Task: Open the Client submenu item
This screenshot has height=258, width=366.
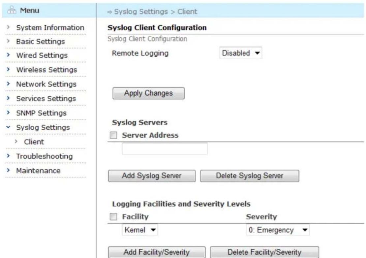Action: [34, 142]
